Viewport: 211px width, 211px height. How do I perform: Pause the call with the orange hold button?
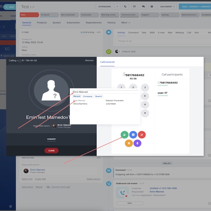pos(129,143)
